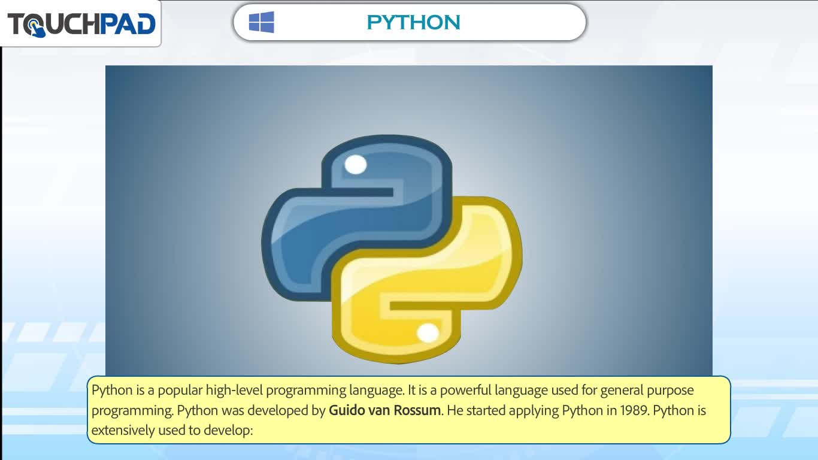This screenshot has width=818, height=460.
Task: Click the bold name Guido van Rossum
Action: tap(385, 410)
